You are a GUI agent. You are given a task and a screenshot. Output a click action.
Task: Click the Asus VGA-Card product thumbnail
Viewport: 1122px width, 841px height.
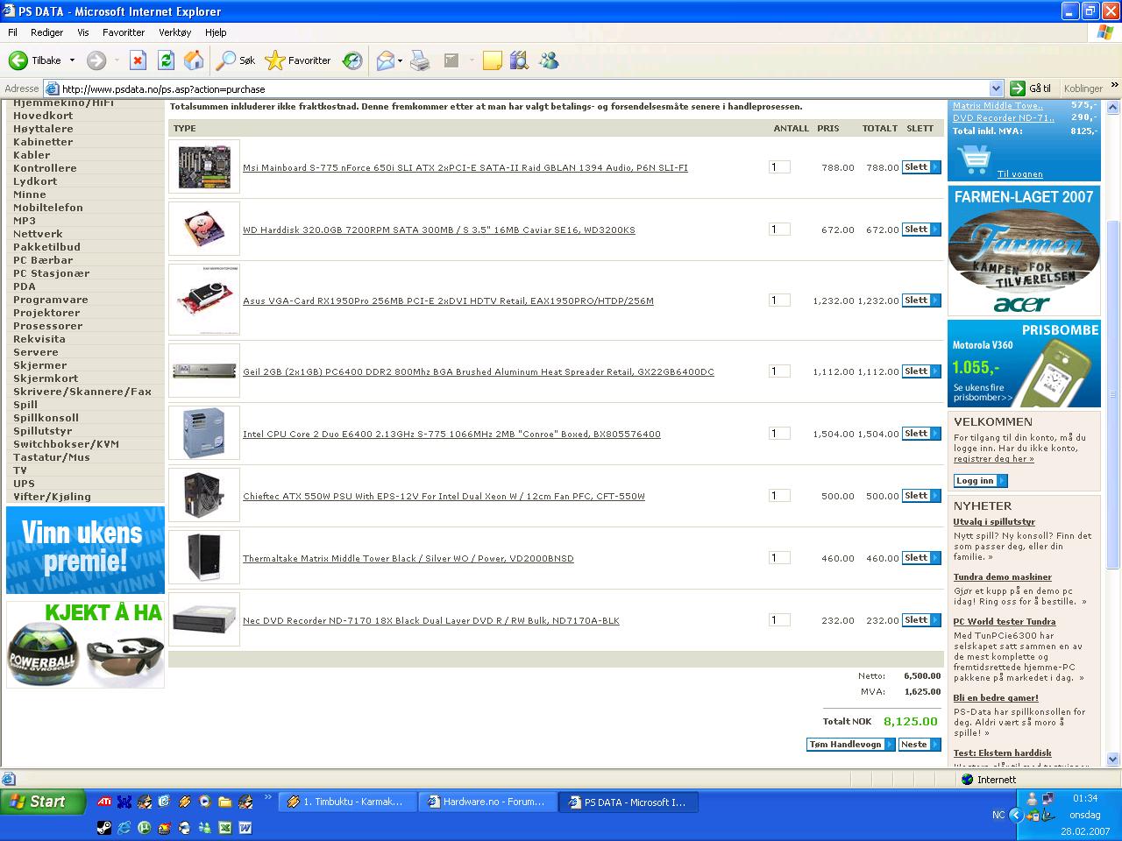pos(204,300)
